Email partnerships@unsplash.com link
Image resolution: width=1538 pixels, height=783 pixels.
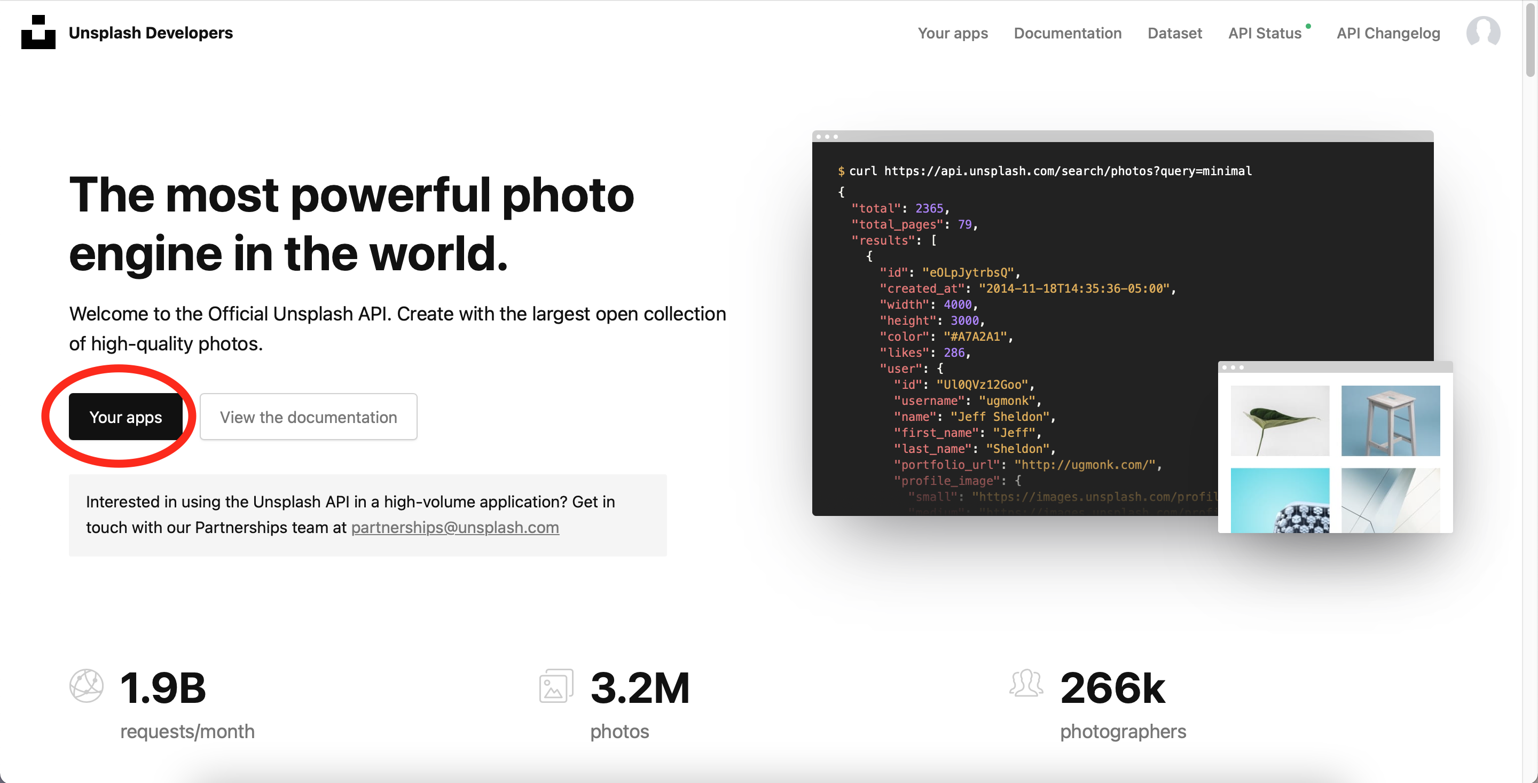click(454, 527)
